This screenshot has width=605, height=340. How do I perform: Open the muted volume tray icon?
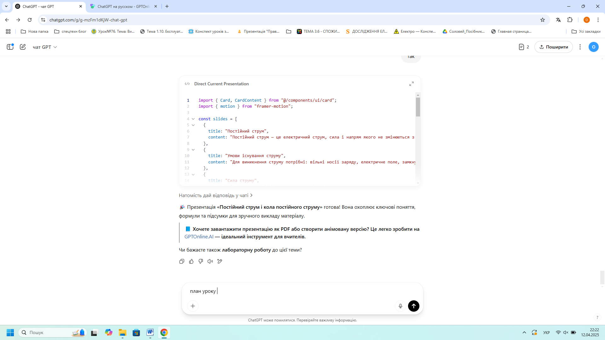(x=566, y=332)
